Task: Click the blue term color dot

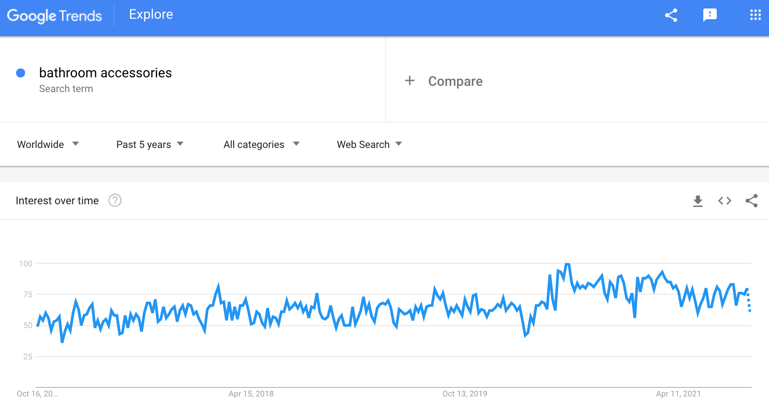Action: 21,73
